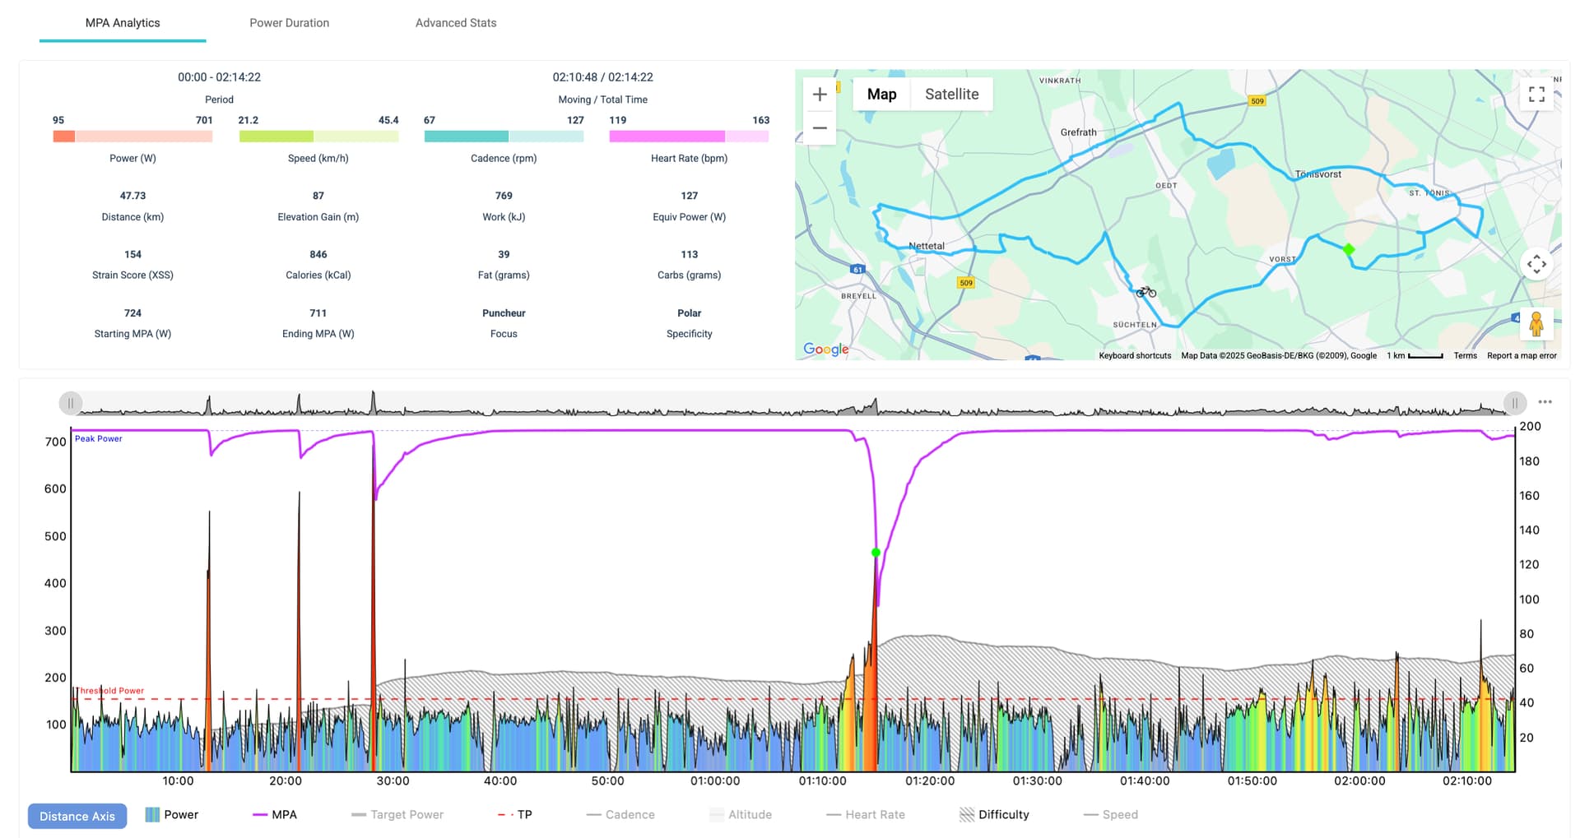
Task: Enable the Cadence series in legend
Action: click(620, 814)
